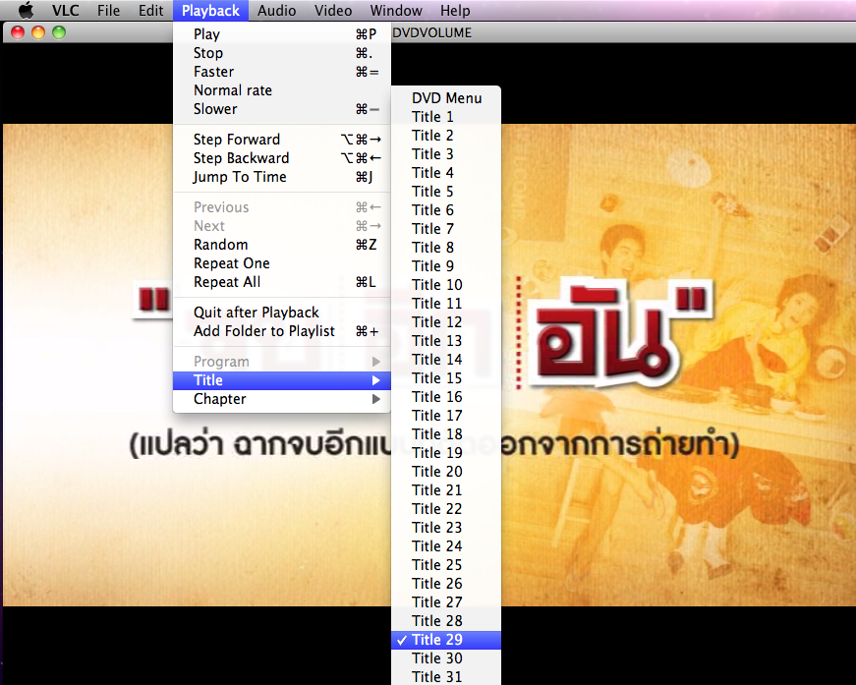Switch to Title 23
This screenshot has width=856, height=685.
(446, 527)
